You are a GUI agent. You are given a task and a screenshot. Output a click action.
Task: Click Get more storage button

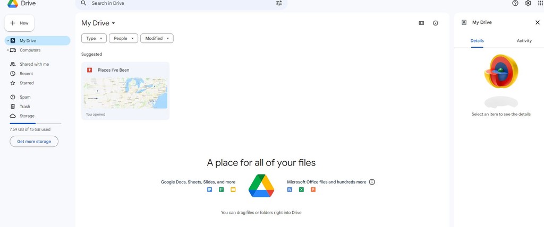pos(34,142)
